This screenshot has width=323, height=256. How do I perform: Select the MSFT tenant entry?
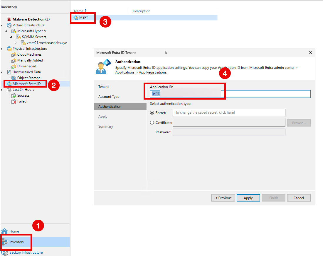(83, 18)
